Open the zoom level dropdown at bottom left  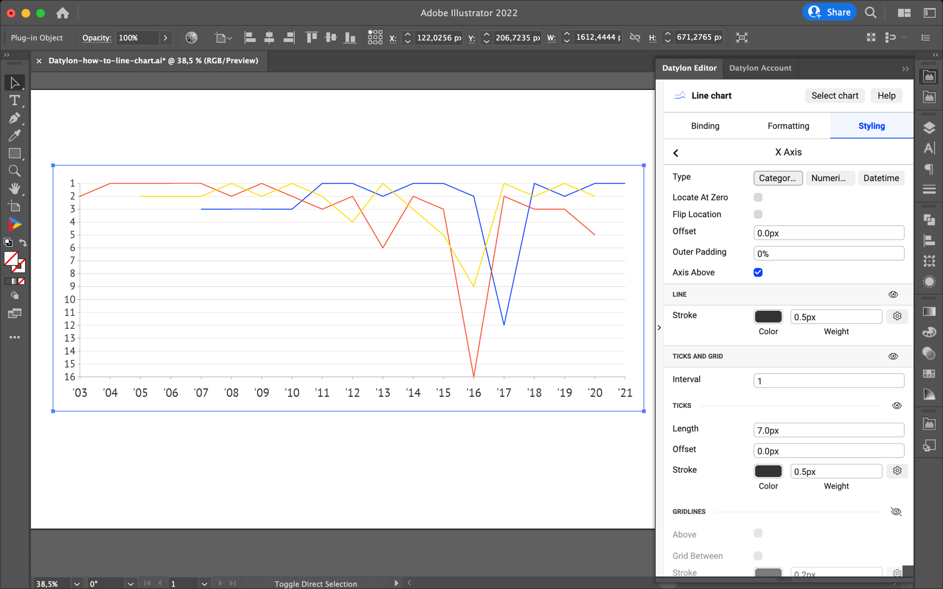coord(76,583)
